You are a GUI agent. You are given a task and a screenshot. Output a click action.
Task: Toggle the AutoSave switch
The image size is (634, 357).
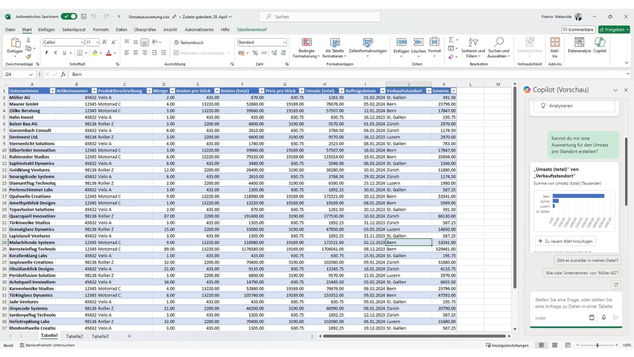[69, 17]
